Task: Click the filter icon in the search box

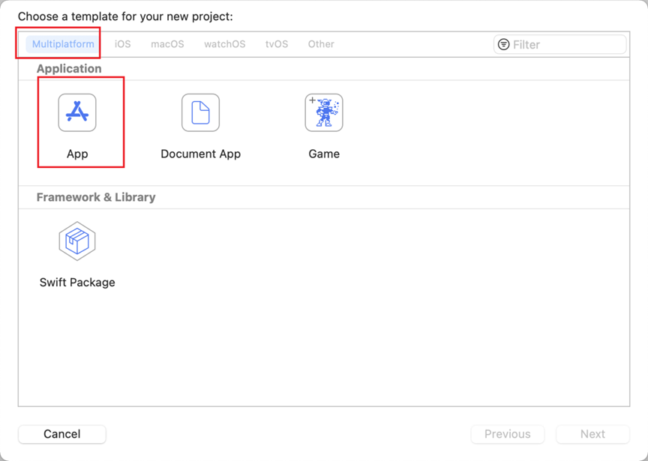Action: [503, 44]
